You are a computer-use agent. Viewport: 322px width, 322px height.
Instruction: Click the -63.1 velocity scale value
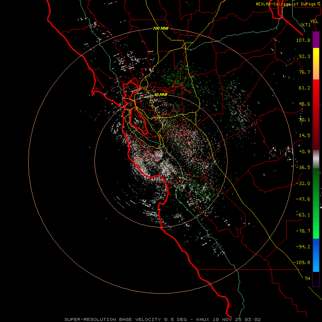[303, 215]
